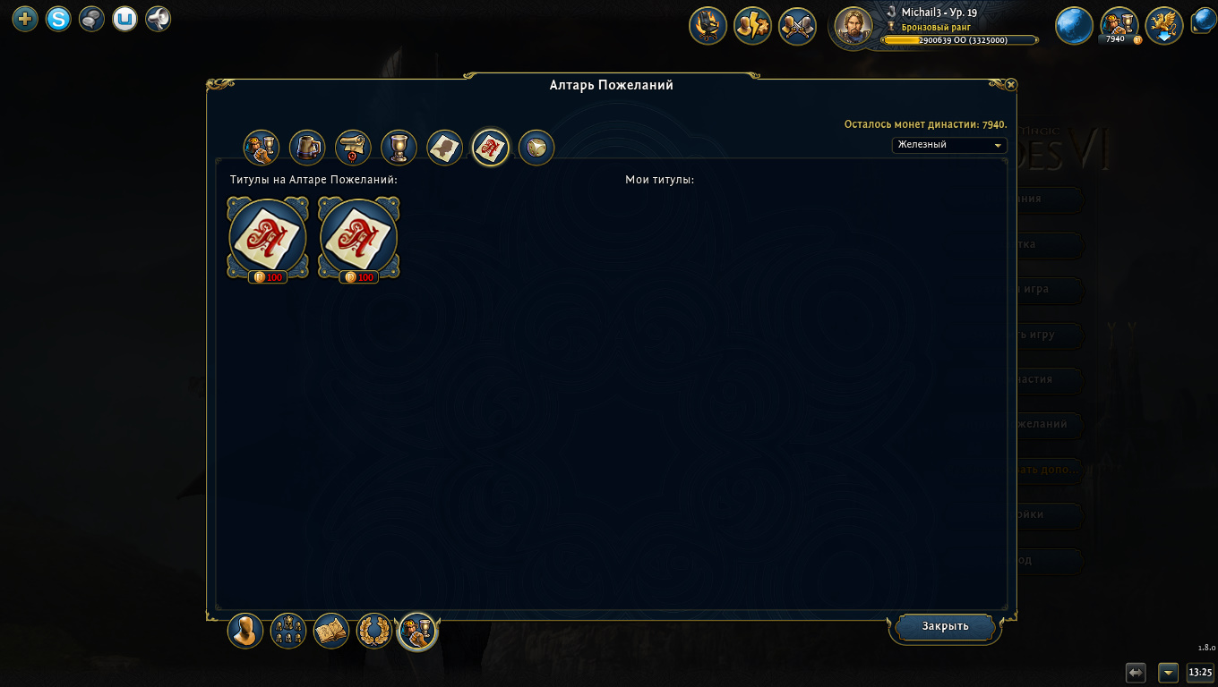Open the six helmets heroes icon

click(x=288, y=632)
